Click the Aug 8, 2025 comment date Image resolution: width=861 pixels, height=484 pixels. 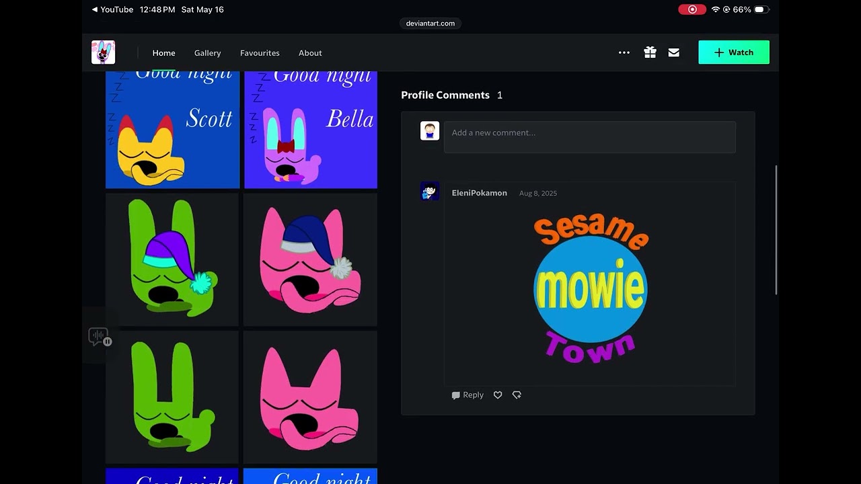538,193
